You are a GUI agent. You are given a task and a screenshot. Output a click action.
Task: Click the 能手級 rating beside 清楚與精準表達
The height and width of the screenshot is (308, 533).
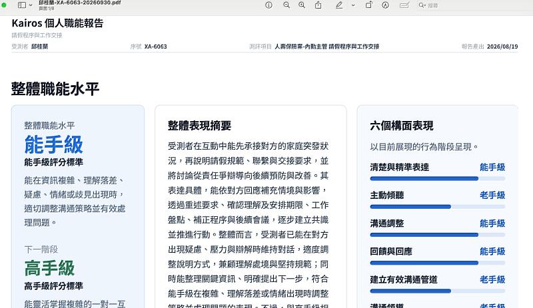point(492,167)
